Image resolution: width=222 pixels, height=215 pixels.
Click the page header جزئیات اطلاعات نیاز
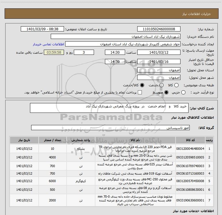pos(196,14)
